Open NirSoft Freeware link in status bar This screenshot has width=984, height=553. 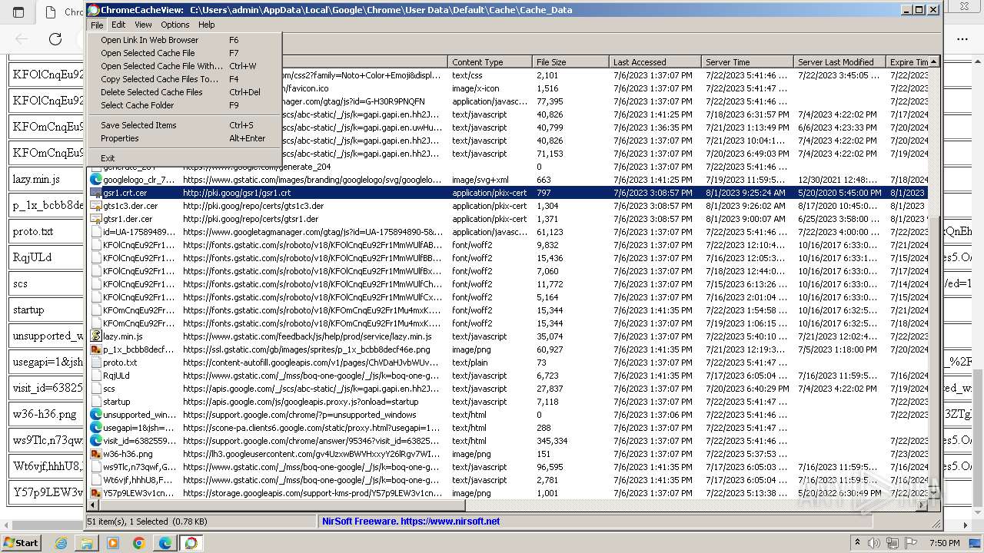[x=411, y=522]
